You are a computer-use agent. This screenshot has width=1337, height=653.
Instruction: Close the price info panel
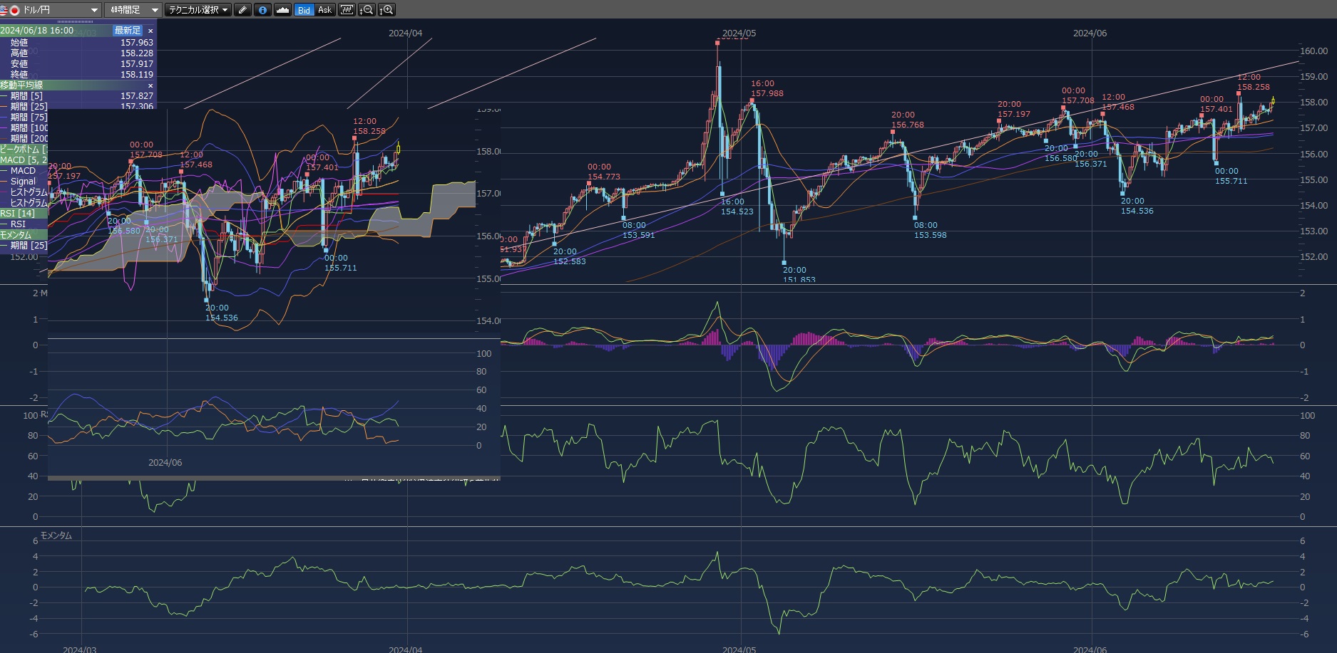[x=150, y=31]
